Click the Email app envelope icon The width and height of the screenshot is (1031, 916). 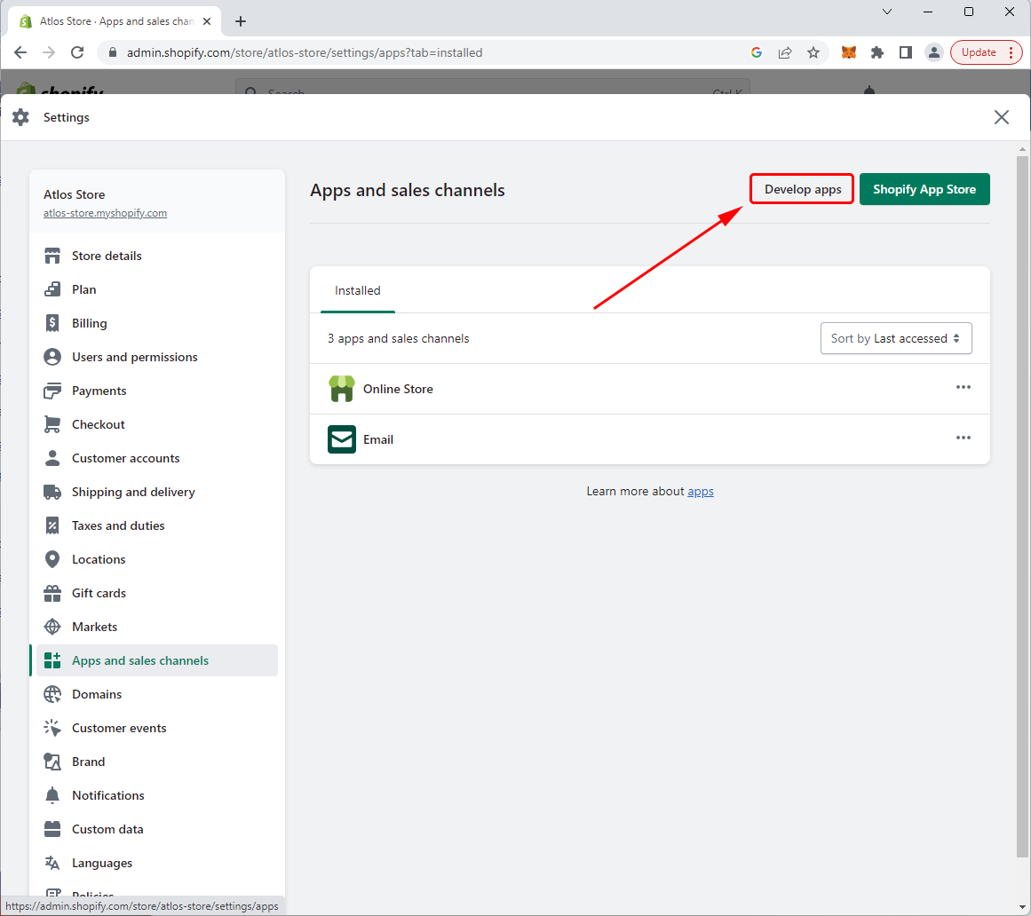(x=341, y=439)
